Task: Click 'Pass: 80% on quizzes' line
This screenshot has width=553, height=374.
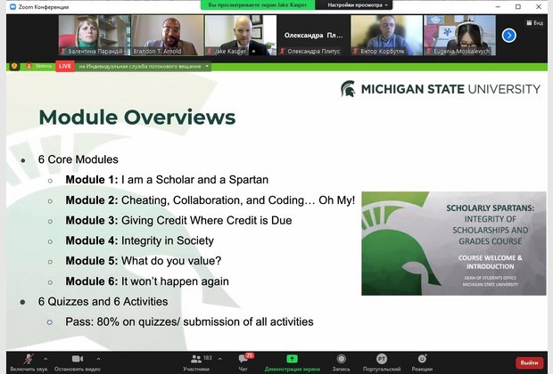Action: (x=189, y=321)
